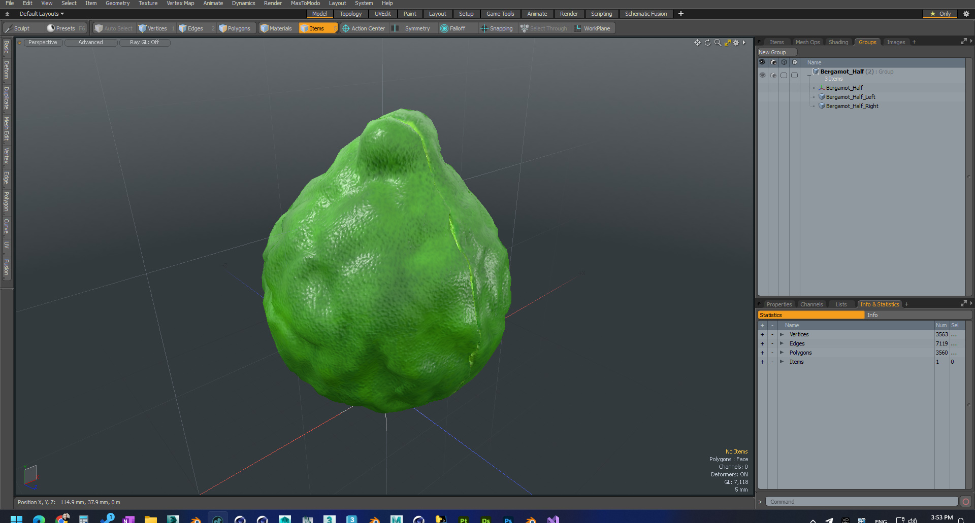Switch to UVEdit layout tab
This screenshot has height=523, width=975.
click(382, 14)
